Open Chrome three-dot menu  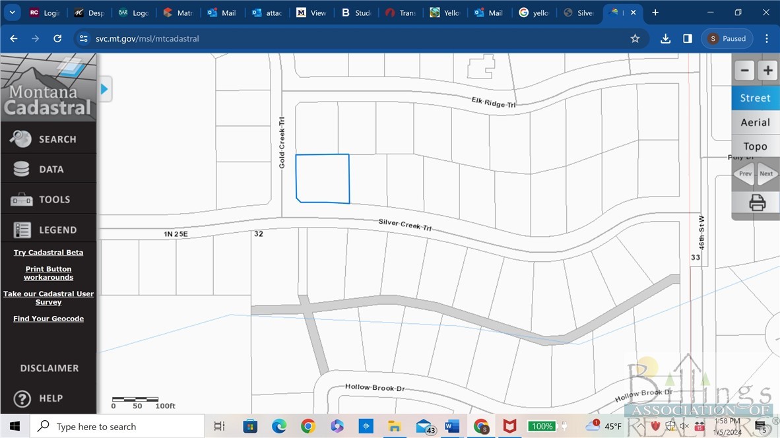pos(767,39)
